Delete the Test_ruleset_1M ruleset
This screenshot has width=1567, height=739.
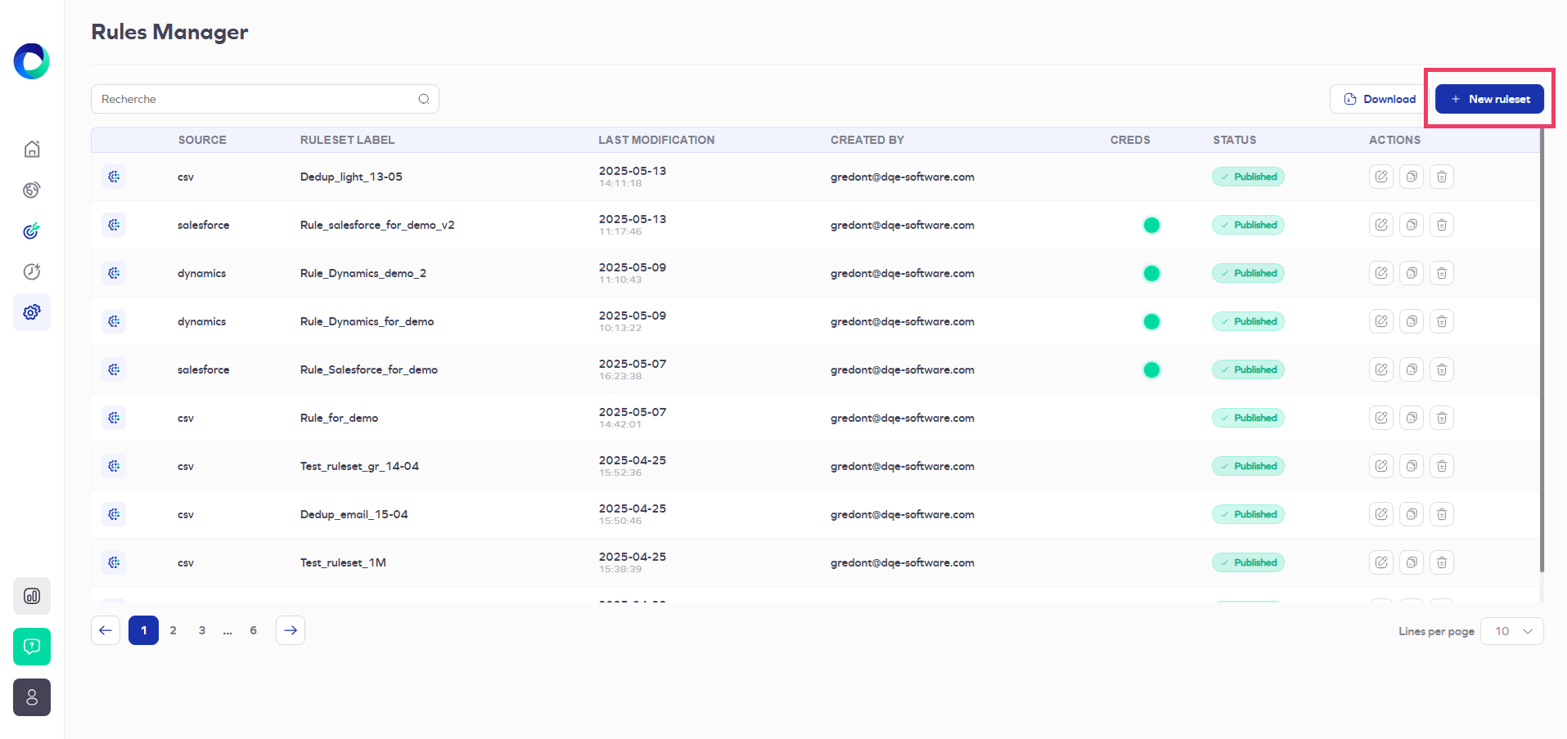click(x=1441, y=562)
